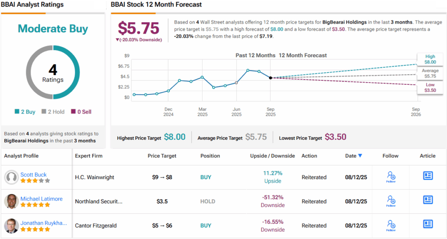Open H.C. Wainwright rating article

(428, 176)
